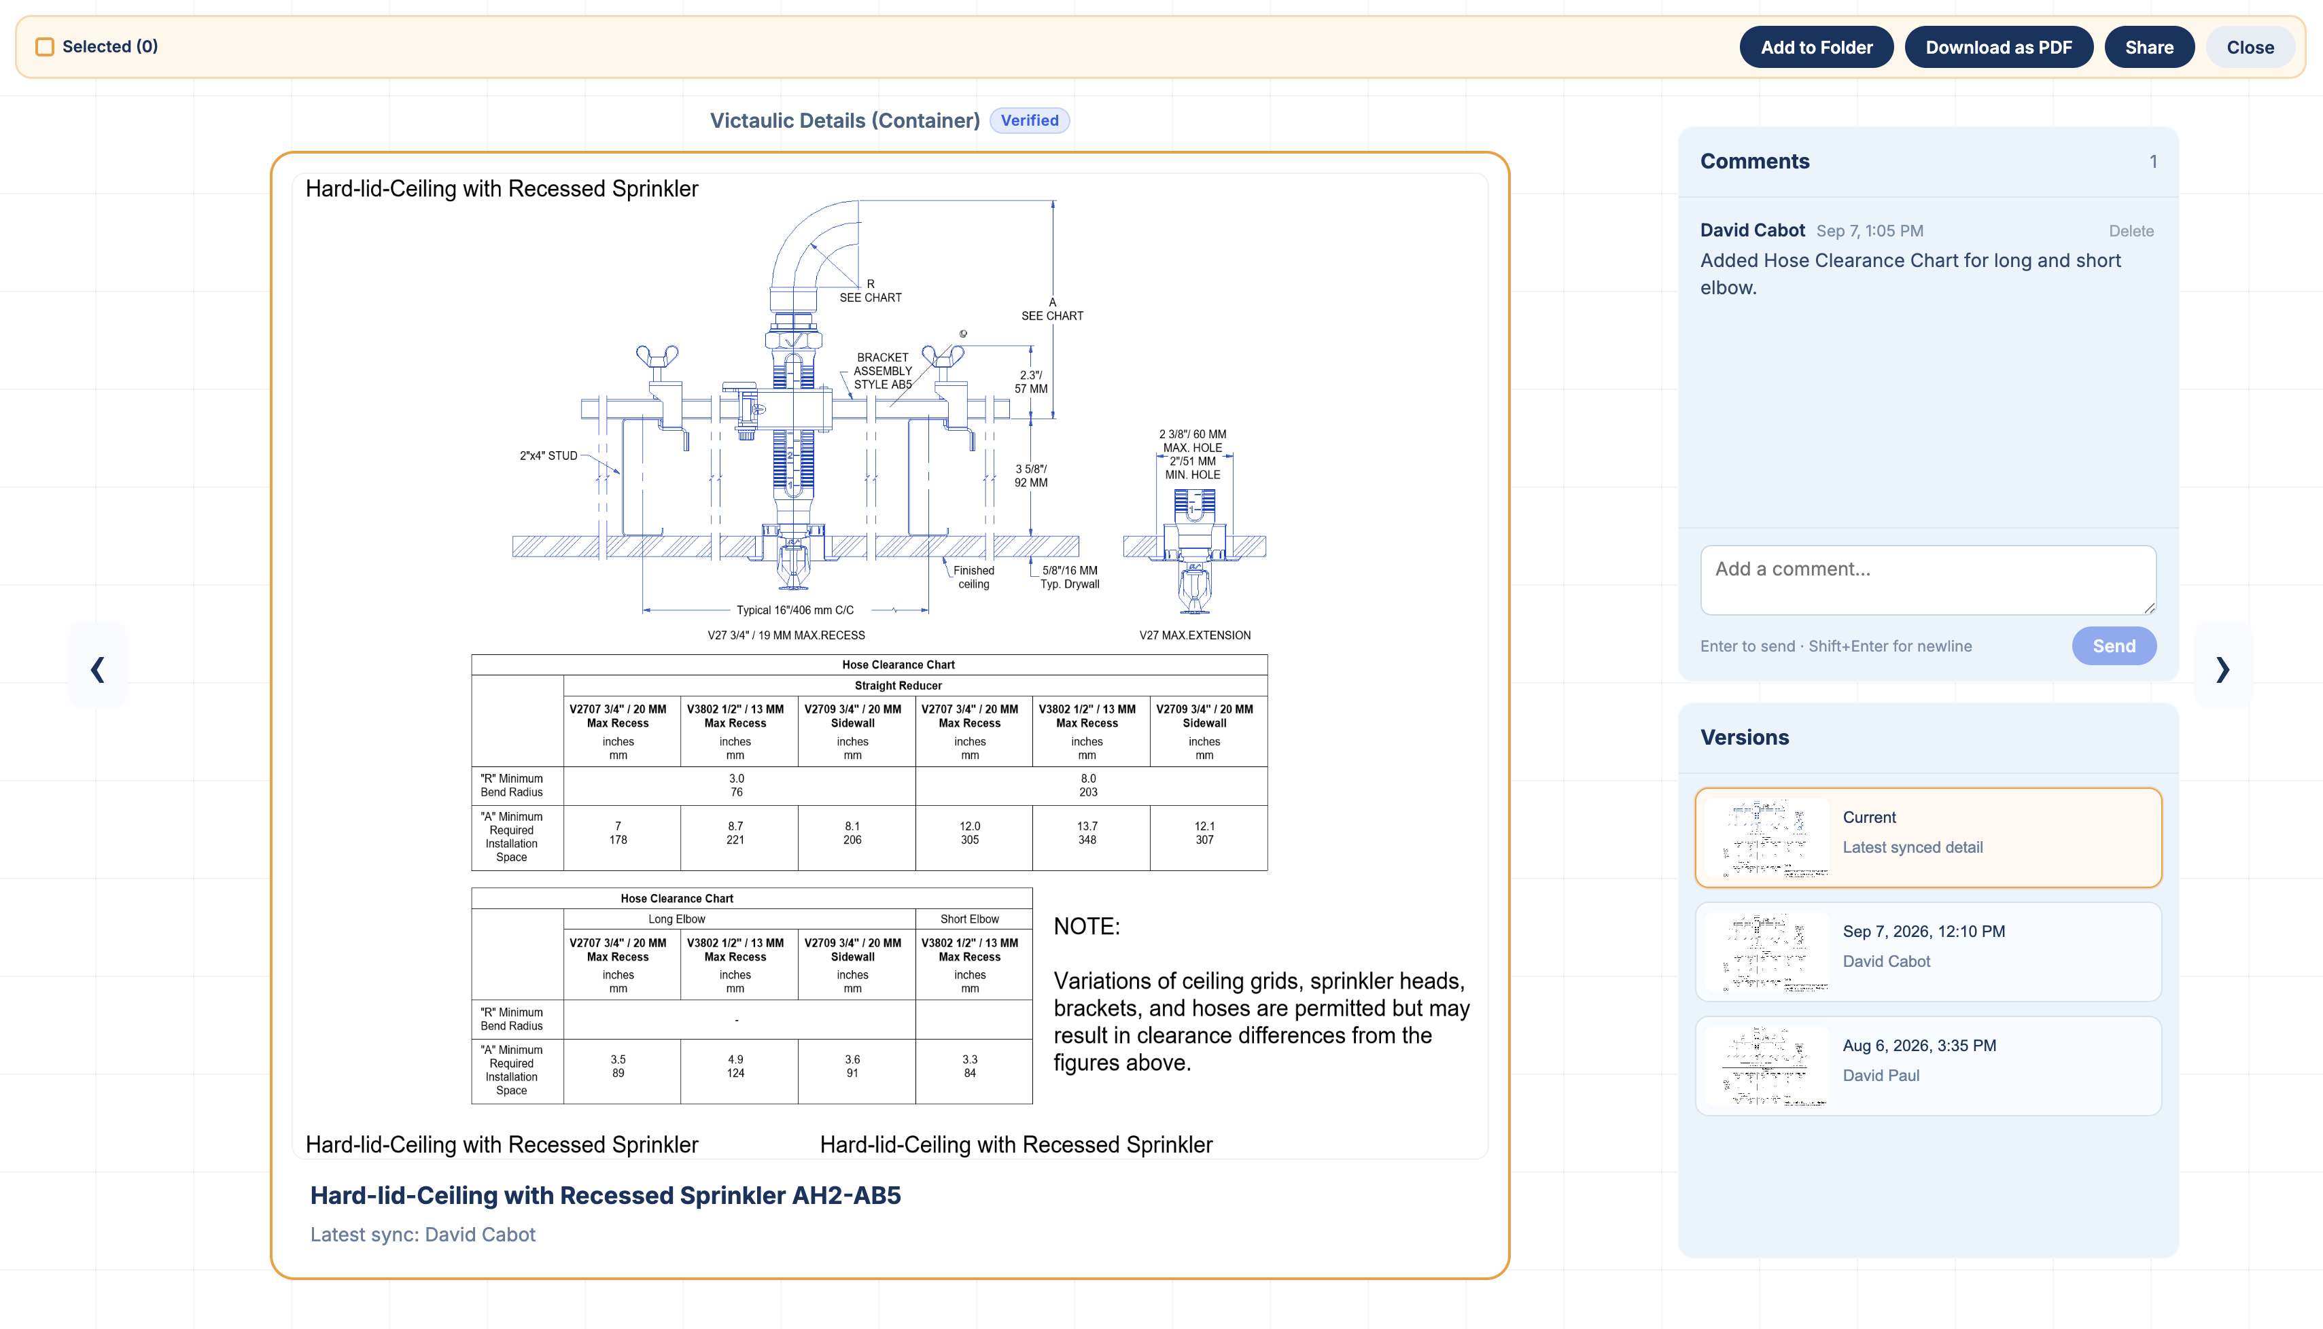
Task: Click the 'Latest synced detail' label
Action: (1912, 847)
